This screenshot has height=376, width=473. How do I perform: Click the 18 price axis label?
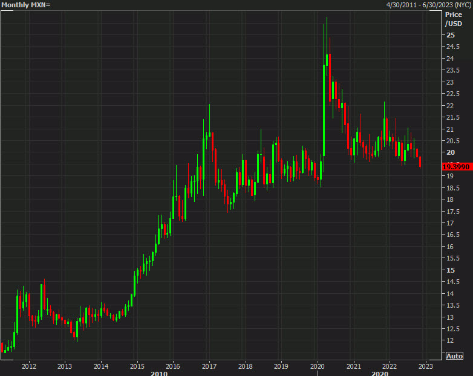point(450,199)
